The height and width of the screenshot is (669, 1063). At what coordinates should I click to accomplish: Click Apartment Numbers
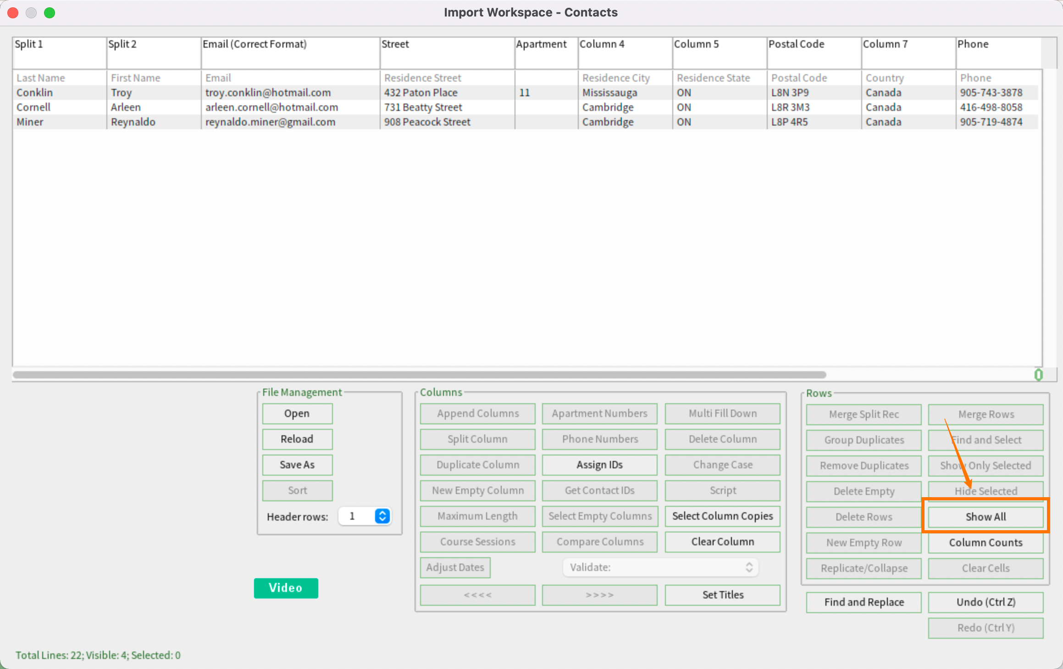click(600, 414)
